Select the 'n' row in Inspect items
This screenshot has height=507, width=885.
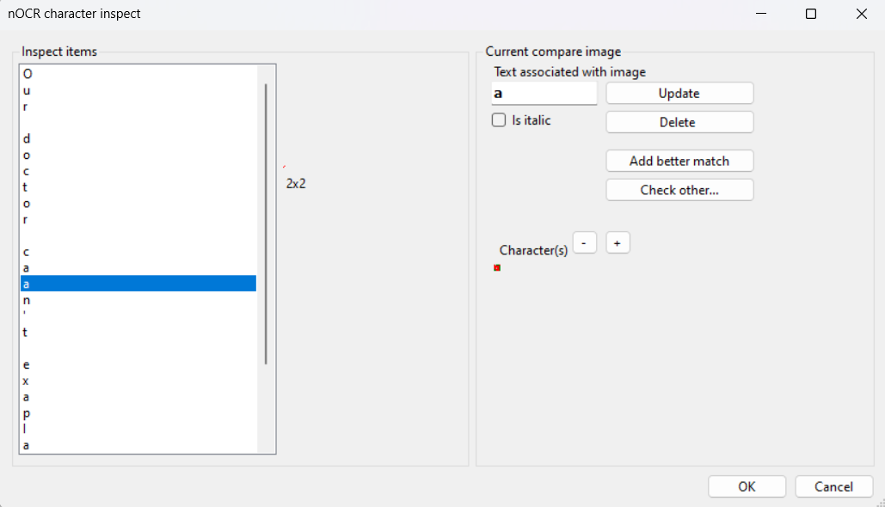(x=138, y=300)
